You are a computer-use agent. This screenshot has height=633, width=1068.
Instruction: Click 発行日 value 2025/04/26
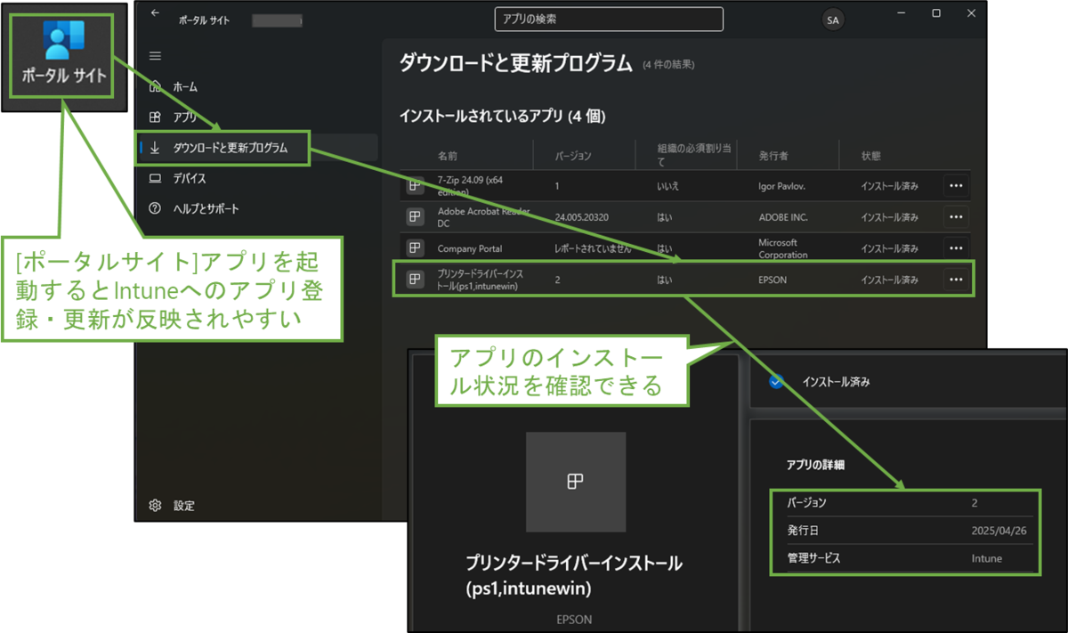coord(999,531)
